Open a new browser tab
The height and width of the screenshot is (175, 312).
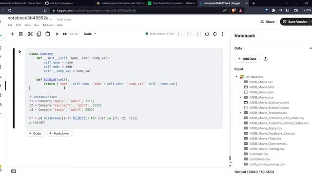coord(253,3)
